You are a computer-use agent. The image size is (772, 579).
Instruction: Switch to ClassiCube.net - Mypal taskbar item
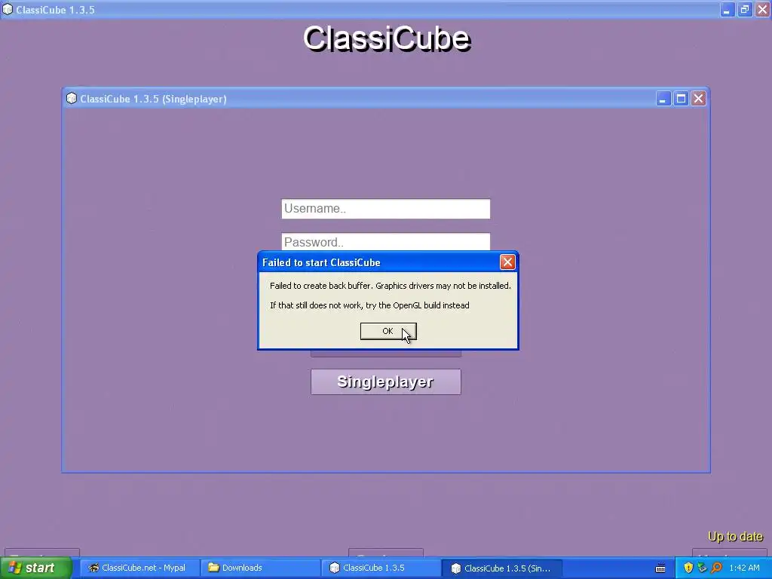pyautogui.click(x=139, y=568)
